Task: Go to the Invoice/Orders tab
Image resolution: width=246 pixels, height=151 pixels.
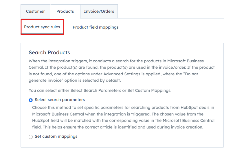Action: click(99, 12)
